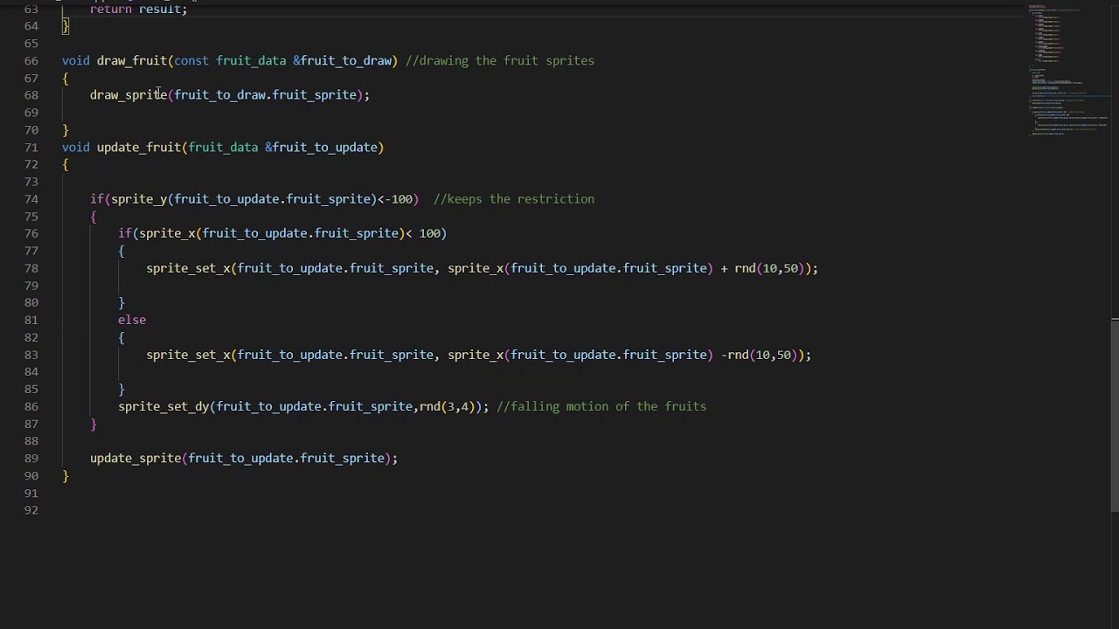Click the update_sprite call on line 89
1119x629 pixels.
tap(136, 458)
